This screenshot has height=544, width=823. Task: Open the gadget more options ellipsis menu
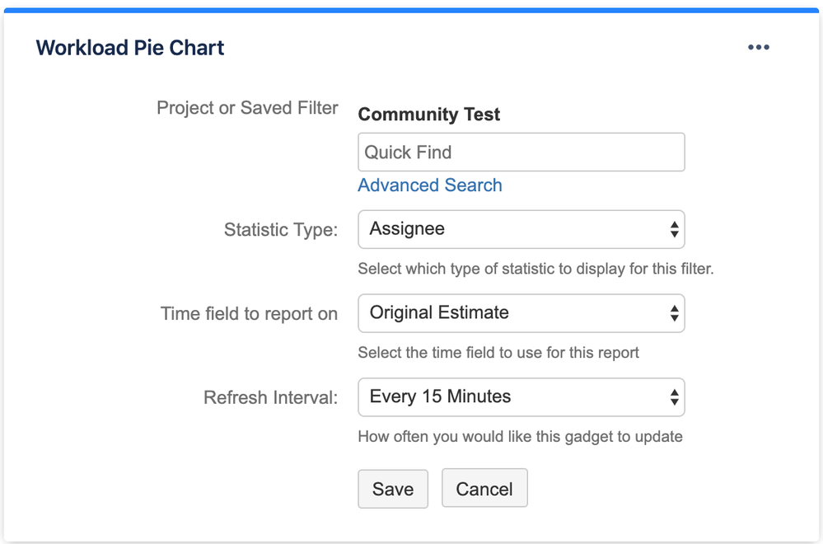point(758,48)
